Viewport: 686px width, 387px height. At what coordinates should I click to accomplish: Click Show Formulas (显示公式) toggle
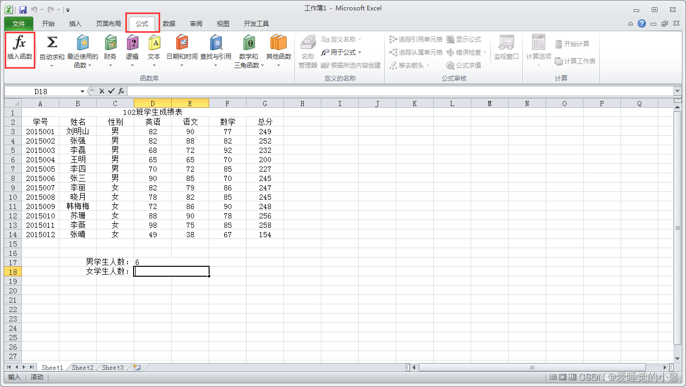click(x=464, y=40)
